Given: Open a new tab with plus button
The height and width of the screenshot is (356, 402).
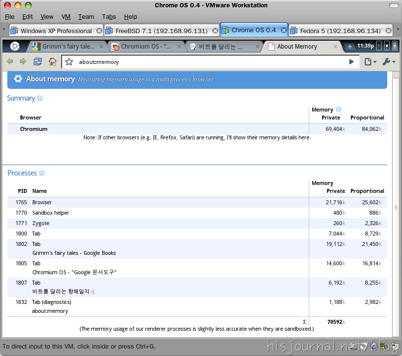Looking at the screenshot, I should point(349,47).
